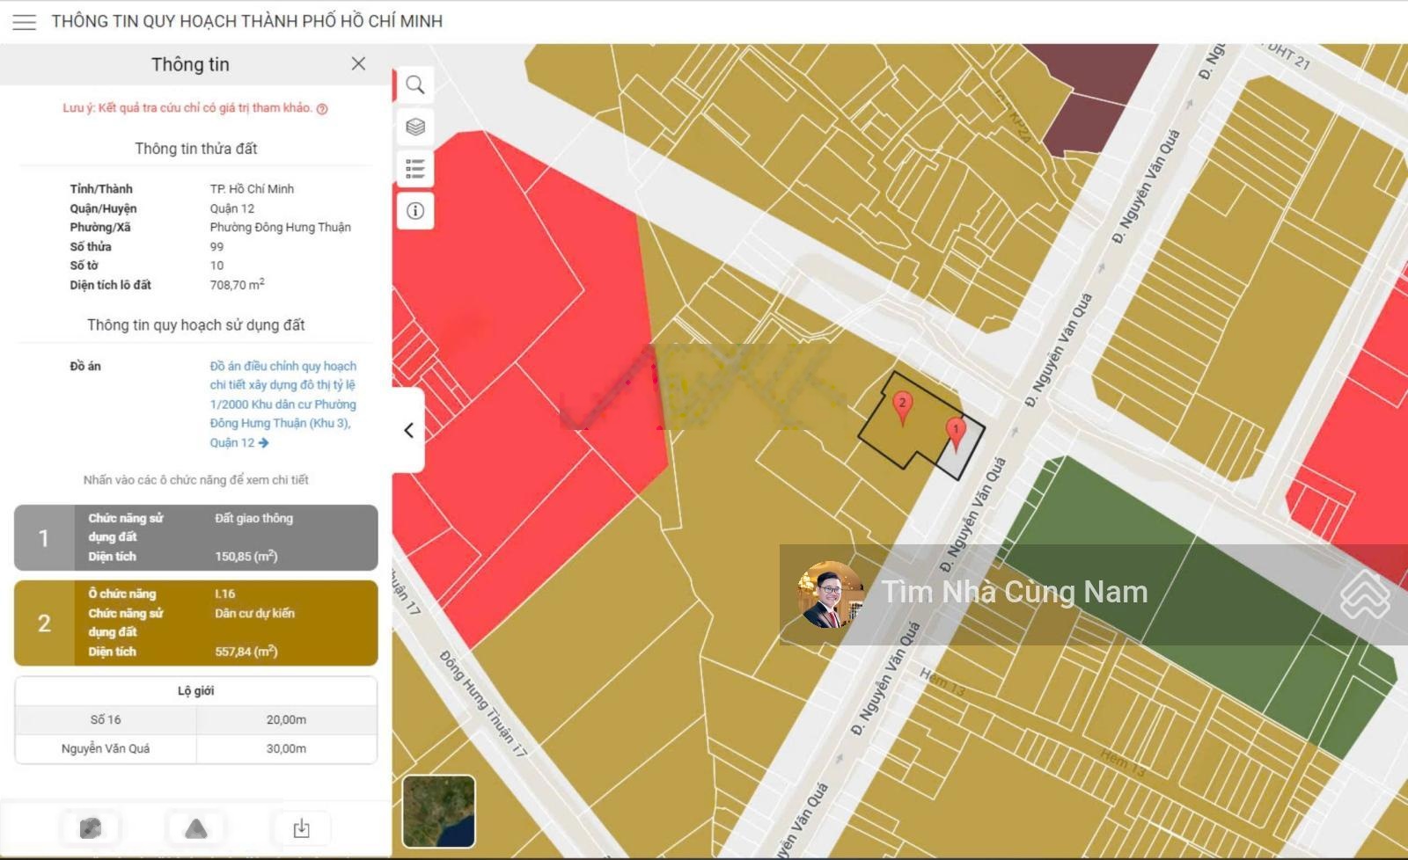
Task: Open the Đồ án điều chỉnh quy hoạch link
Action: [283, 404]
